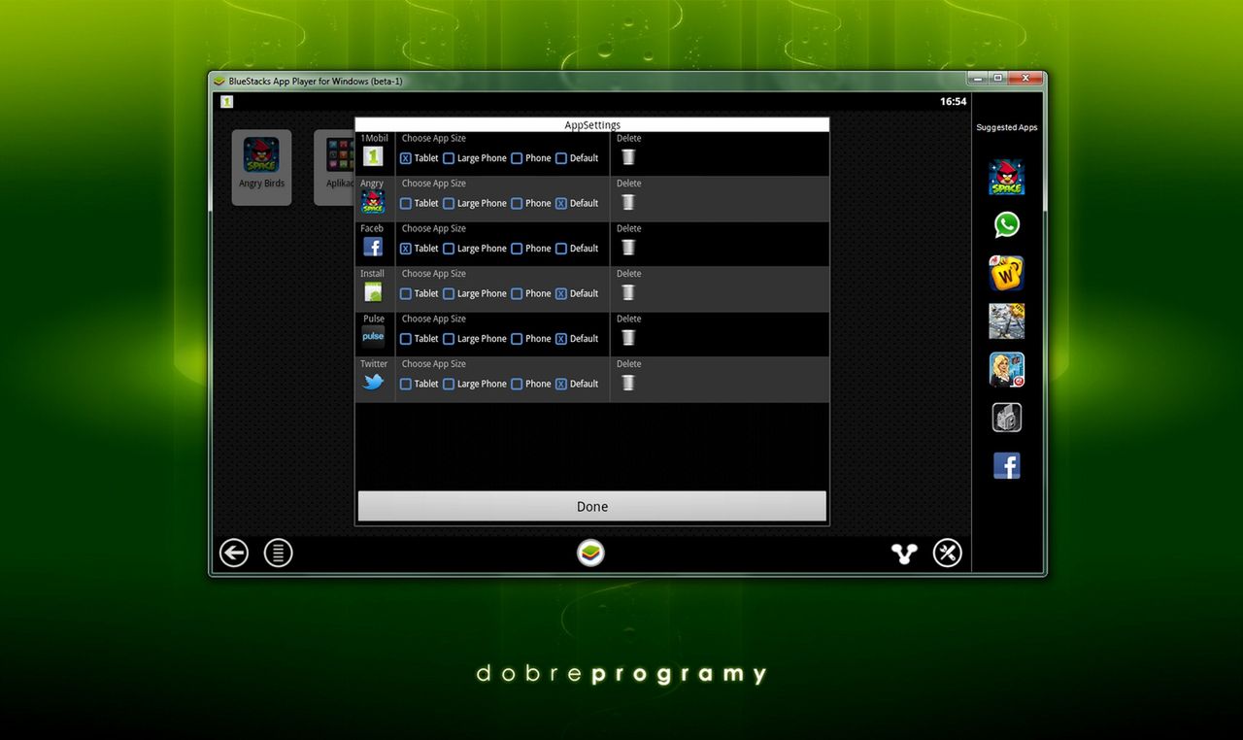Viewport: 1243px width, 740px height.
Task: Click the 1Mobile app icon in AppSettings
Action: coord(373,156)
